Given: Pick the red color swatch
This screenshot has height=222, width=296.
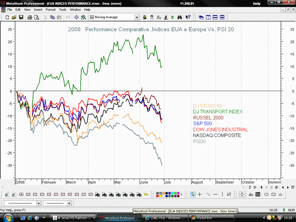Looking at the screenshot, I should (157, 196).
